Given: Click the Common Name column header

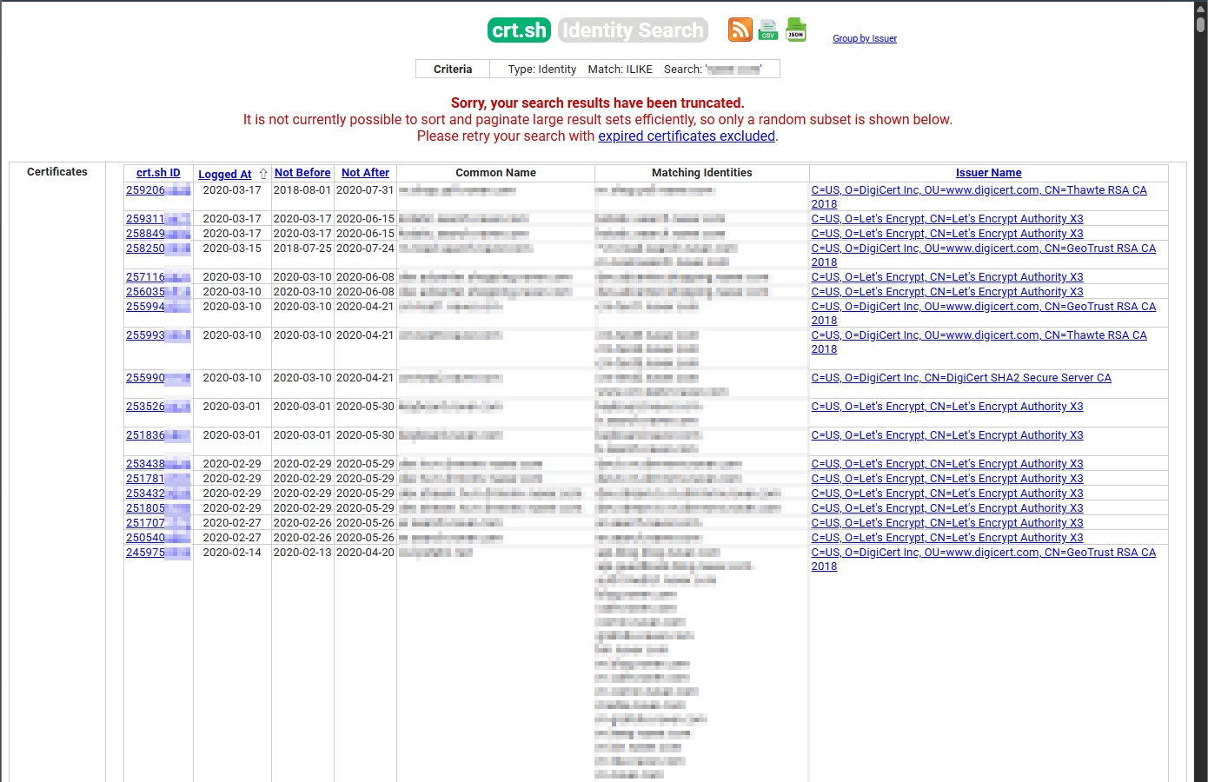Looking at the screenshot, I should click(496, 173).
